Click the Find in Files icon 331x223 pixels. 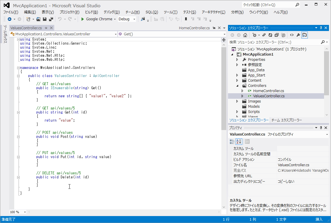click(x=143, y=19)
